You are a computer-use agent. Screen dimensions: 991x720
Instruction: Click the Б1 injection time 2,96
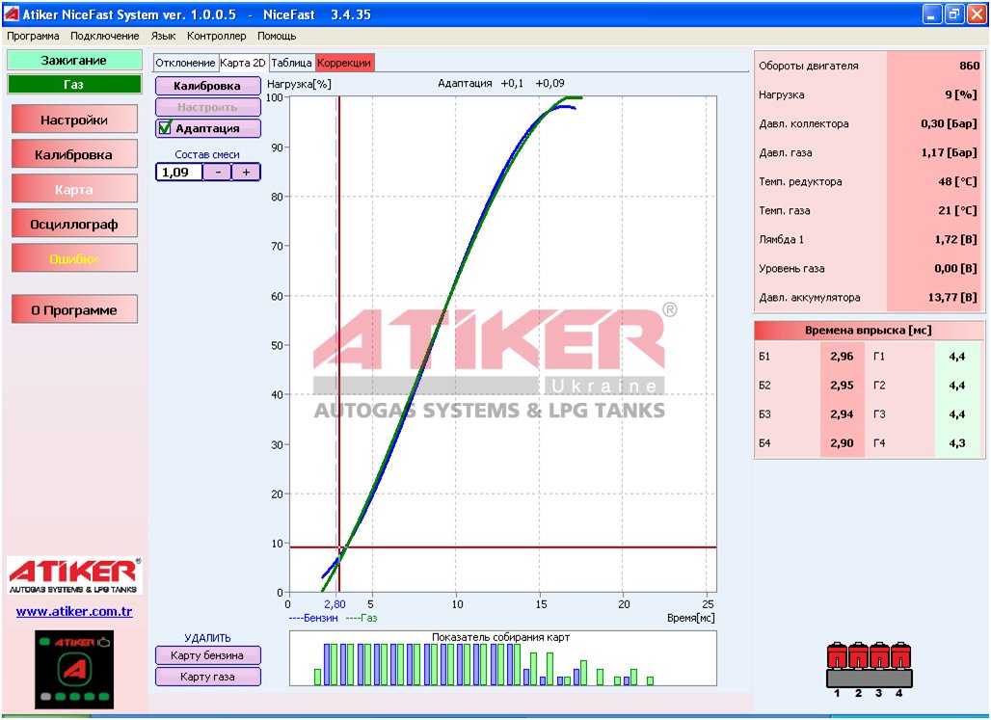click(842, 357)
